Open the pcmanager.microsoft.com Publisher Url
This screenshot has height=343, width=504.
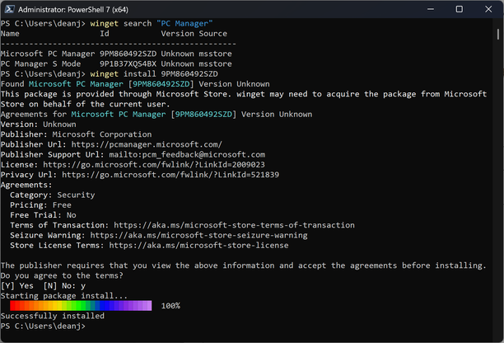[147, 144]
